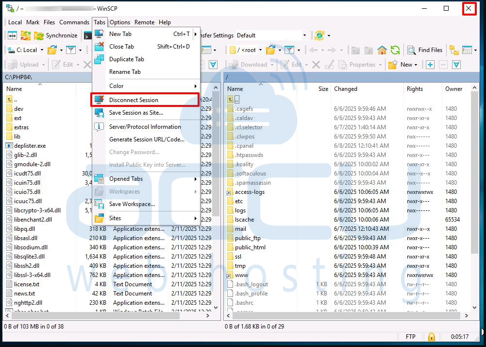The image size is (486, 347).
Task: Select deplister.exe in local panel
Action: click(30, 146)
